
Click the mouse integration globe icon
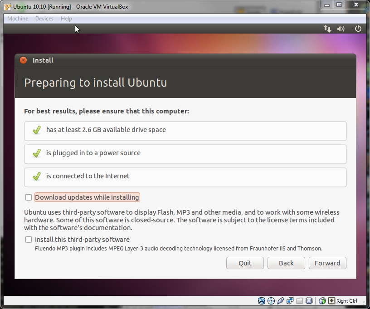322,300
